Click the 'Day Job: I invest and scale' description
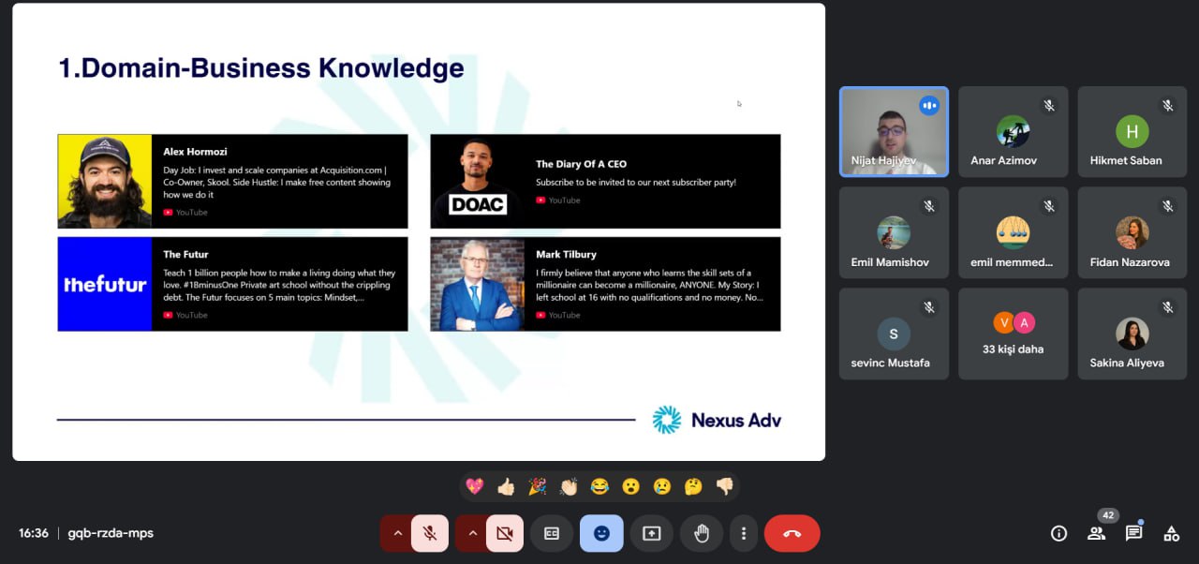This screenshot has width=1199, height=564. tap(275, 183)
